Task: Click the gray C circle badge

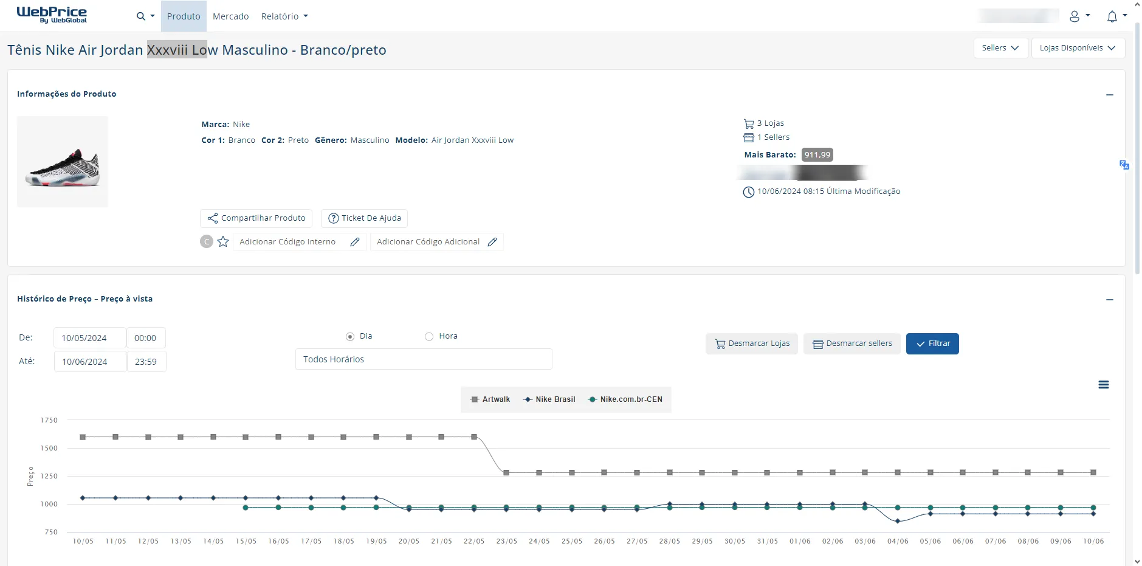Action: tap(207, 241)
